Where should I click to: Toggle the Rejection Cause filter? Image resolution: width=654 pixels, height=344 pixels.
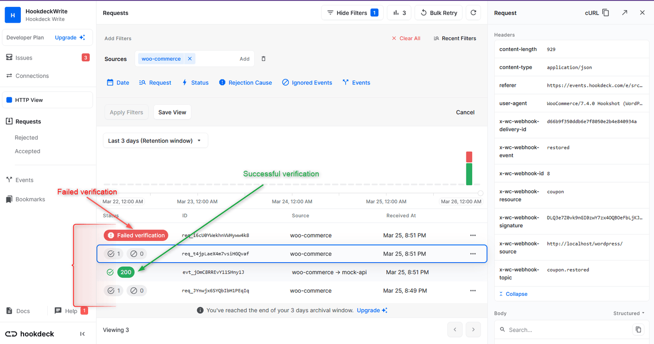point(245,82)
